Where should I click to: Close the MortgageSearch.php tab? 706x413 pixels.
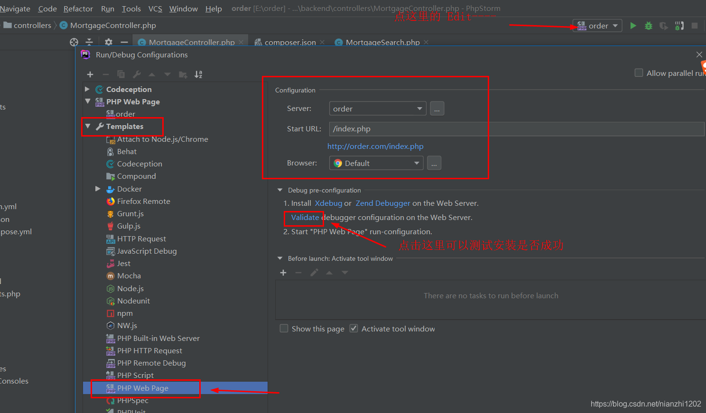(426, 42)
